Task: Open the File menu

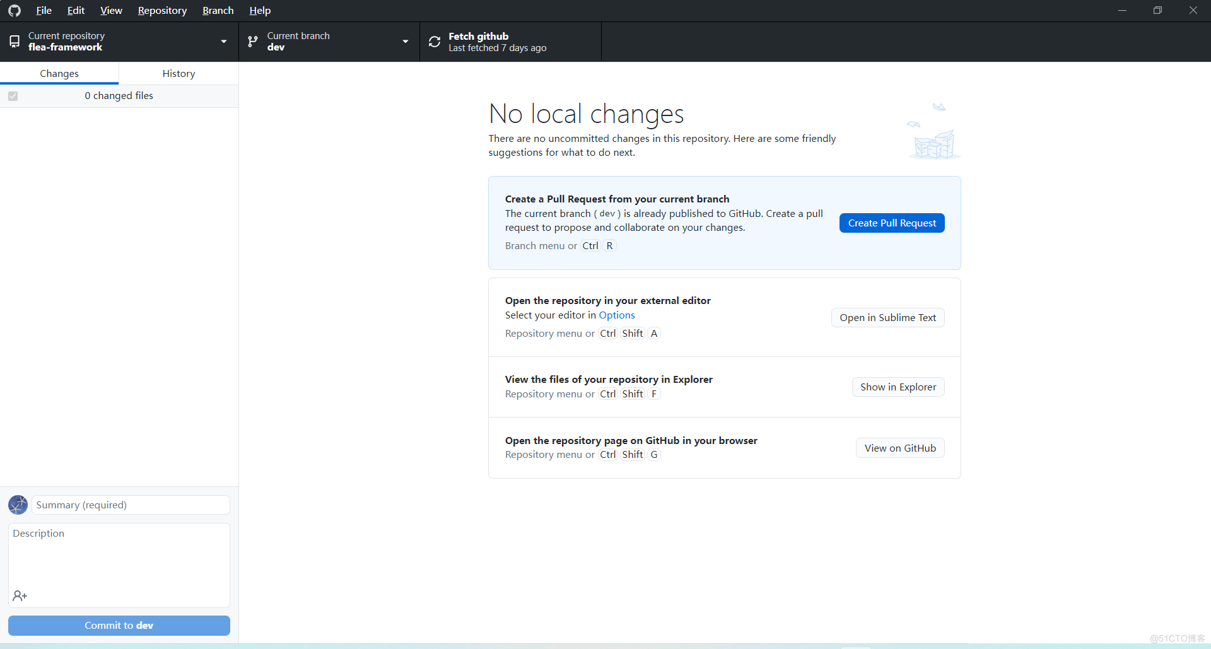Action: click(44, 11)
